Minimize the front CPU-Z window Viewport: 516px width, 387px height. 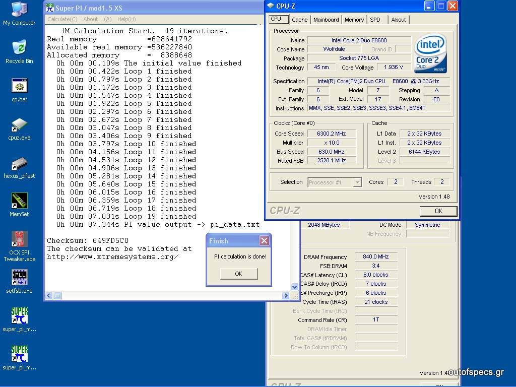point(429,6)
